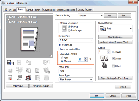Click the printer output method icon in preview panel
The image size is (139, 101).
coord(10,62)
